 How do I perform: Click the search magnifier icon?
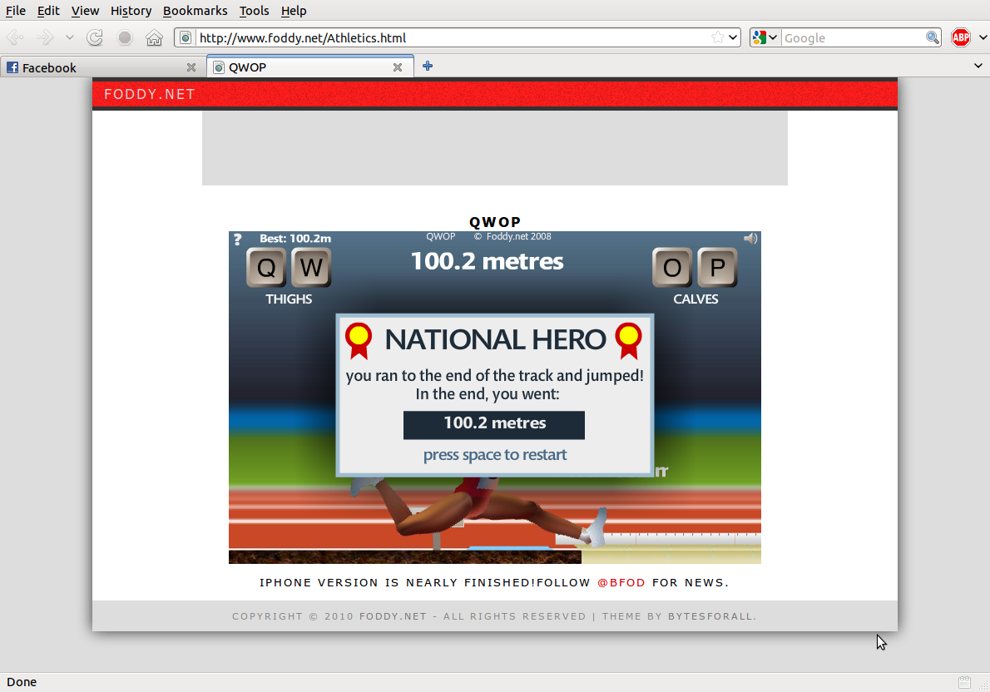pyautogui.click(x=932, y=38)
